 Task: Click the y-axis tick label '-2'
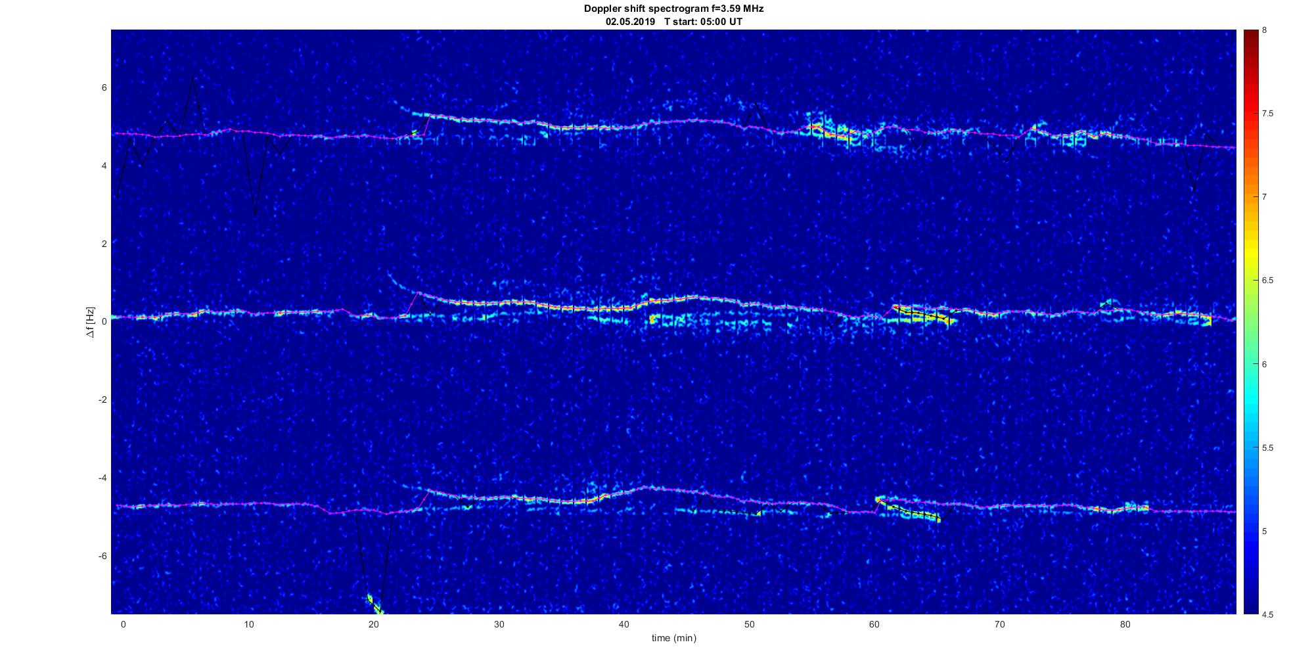coord(103,400)
